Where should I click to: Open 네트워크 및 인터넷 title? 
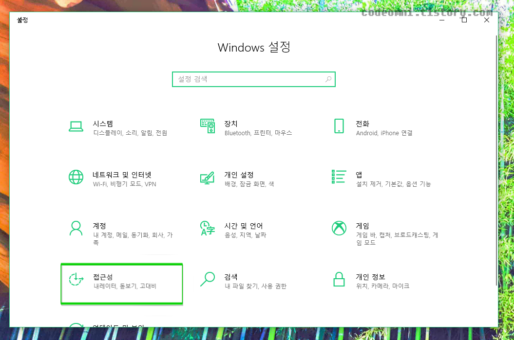(122, 175)
